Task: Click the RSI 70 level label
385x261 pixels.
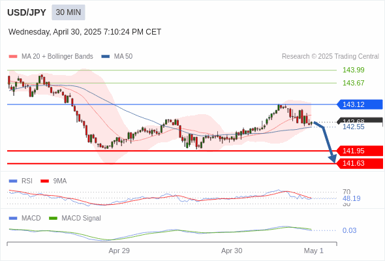Action: click(x=346, y=191)
